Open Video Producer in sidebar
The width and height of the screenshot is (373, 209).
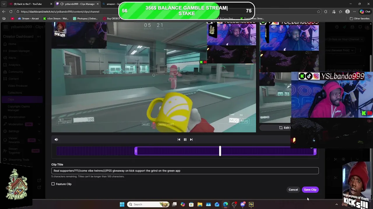[18, 86]
